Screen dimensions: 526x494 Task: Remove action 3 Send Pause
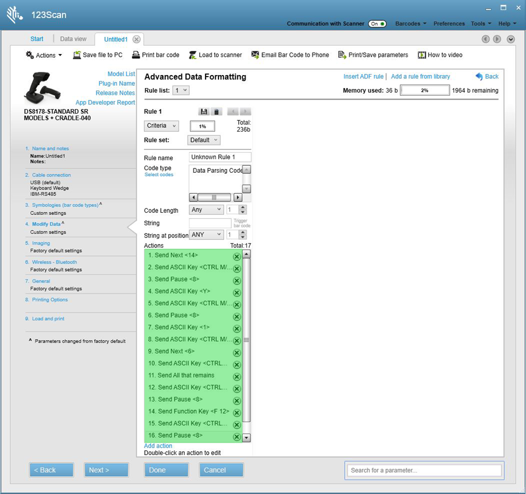[236, 280]
